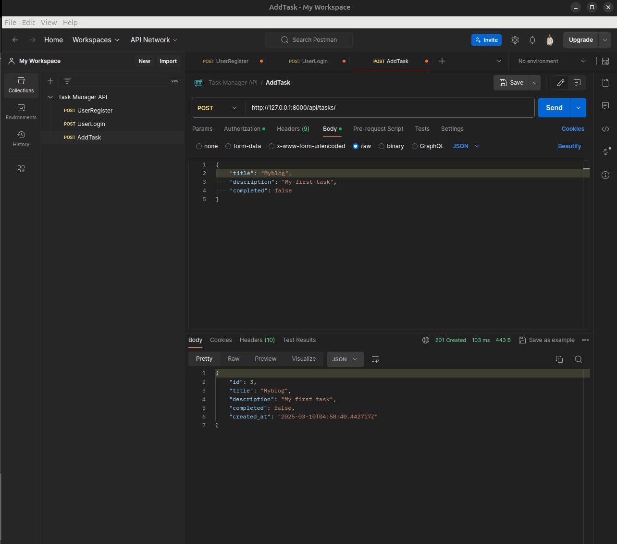Open the Pre-request Script tab
Viewport: 617px width, 544px height.
[x=378, y=129]
